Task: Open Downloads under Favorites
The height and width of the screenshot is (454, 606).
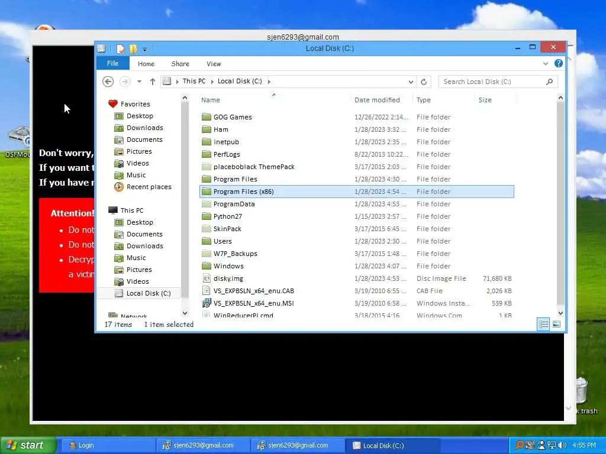Action: point(144,128)
